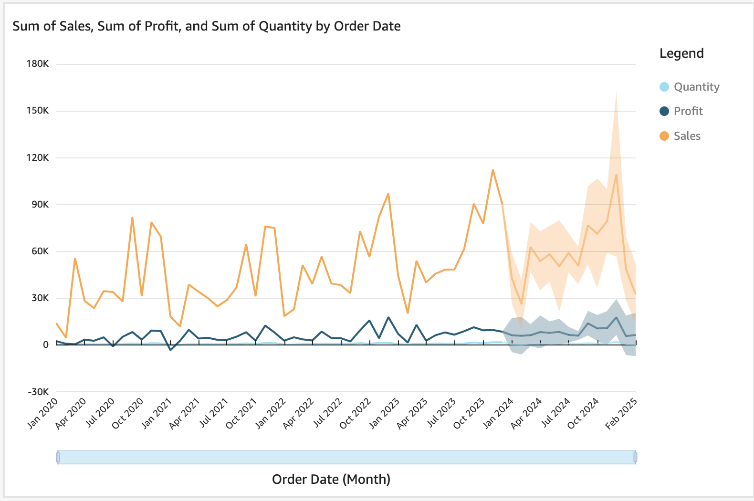754x501 pixels.
Task: Click the right handle of date range slider
Action: point(635,457)
